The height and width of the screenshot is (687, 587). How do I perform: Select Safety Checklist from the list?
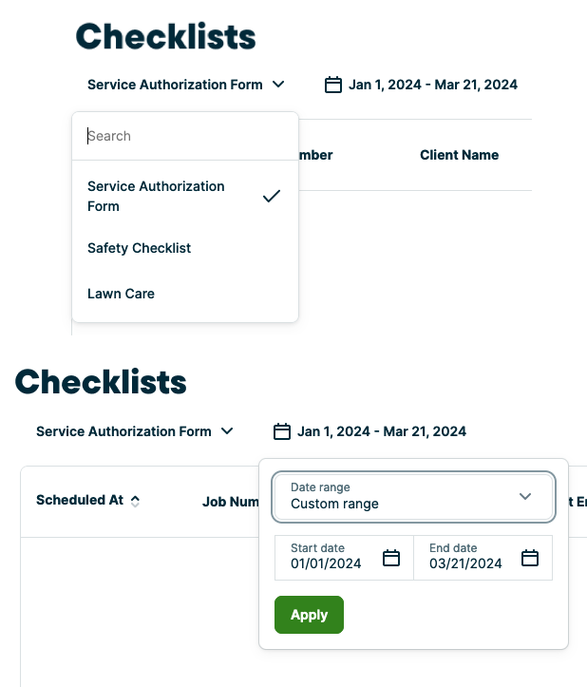point(140,248)
